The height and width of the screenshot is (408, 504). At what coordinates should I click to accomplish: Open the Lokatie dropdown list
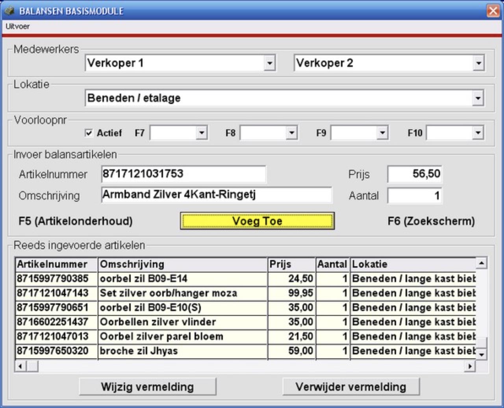coord(478,98)
